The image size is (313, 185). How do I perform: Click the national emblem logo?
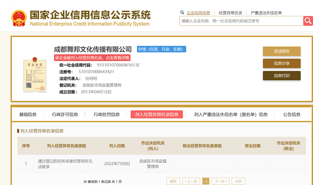19,18
